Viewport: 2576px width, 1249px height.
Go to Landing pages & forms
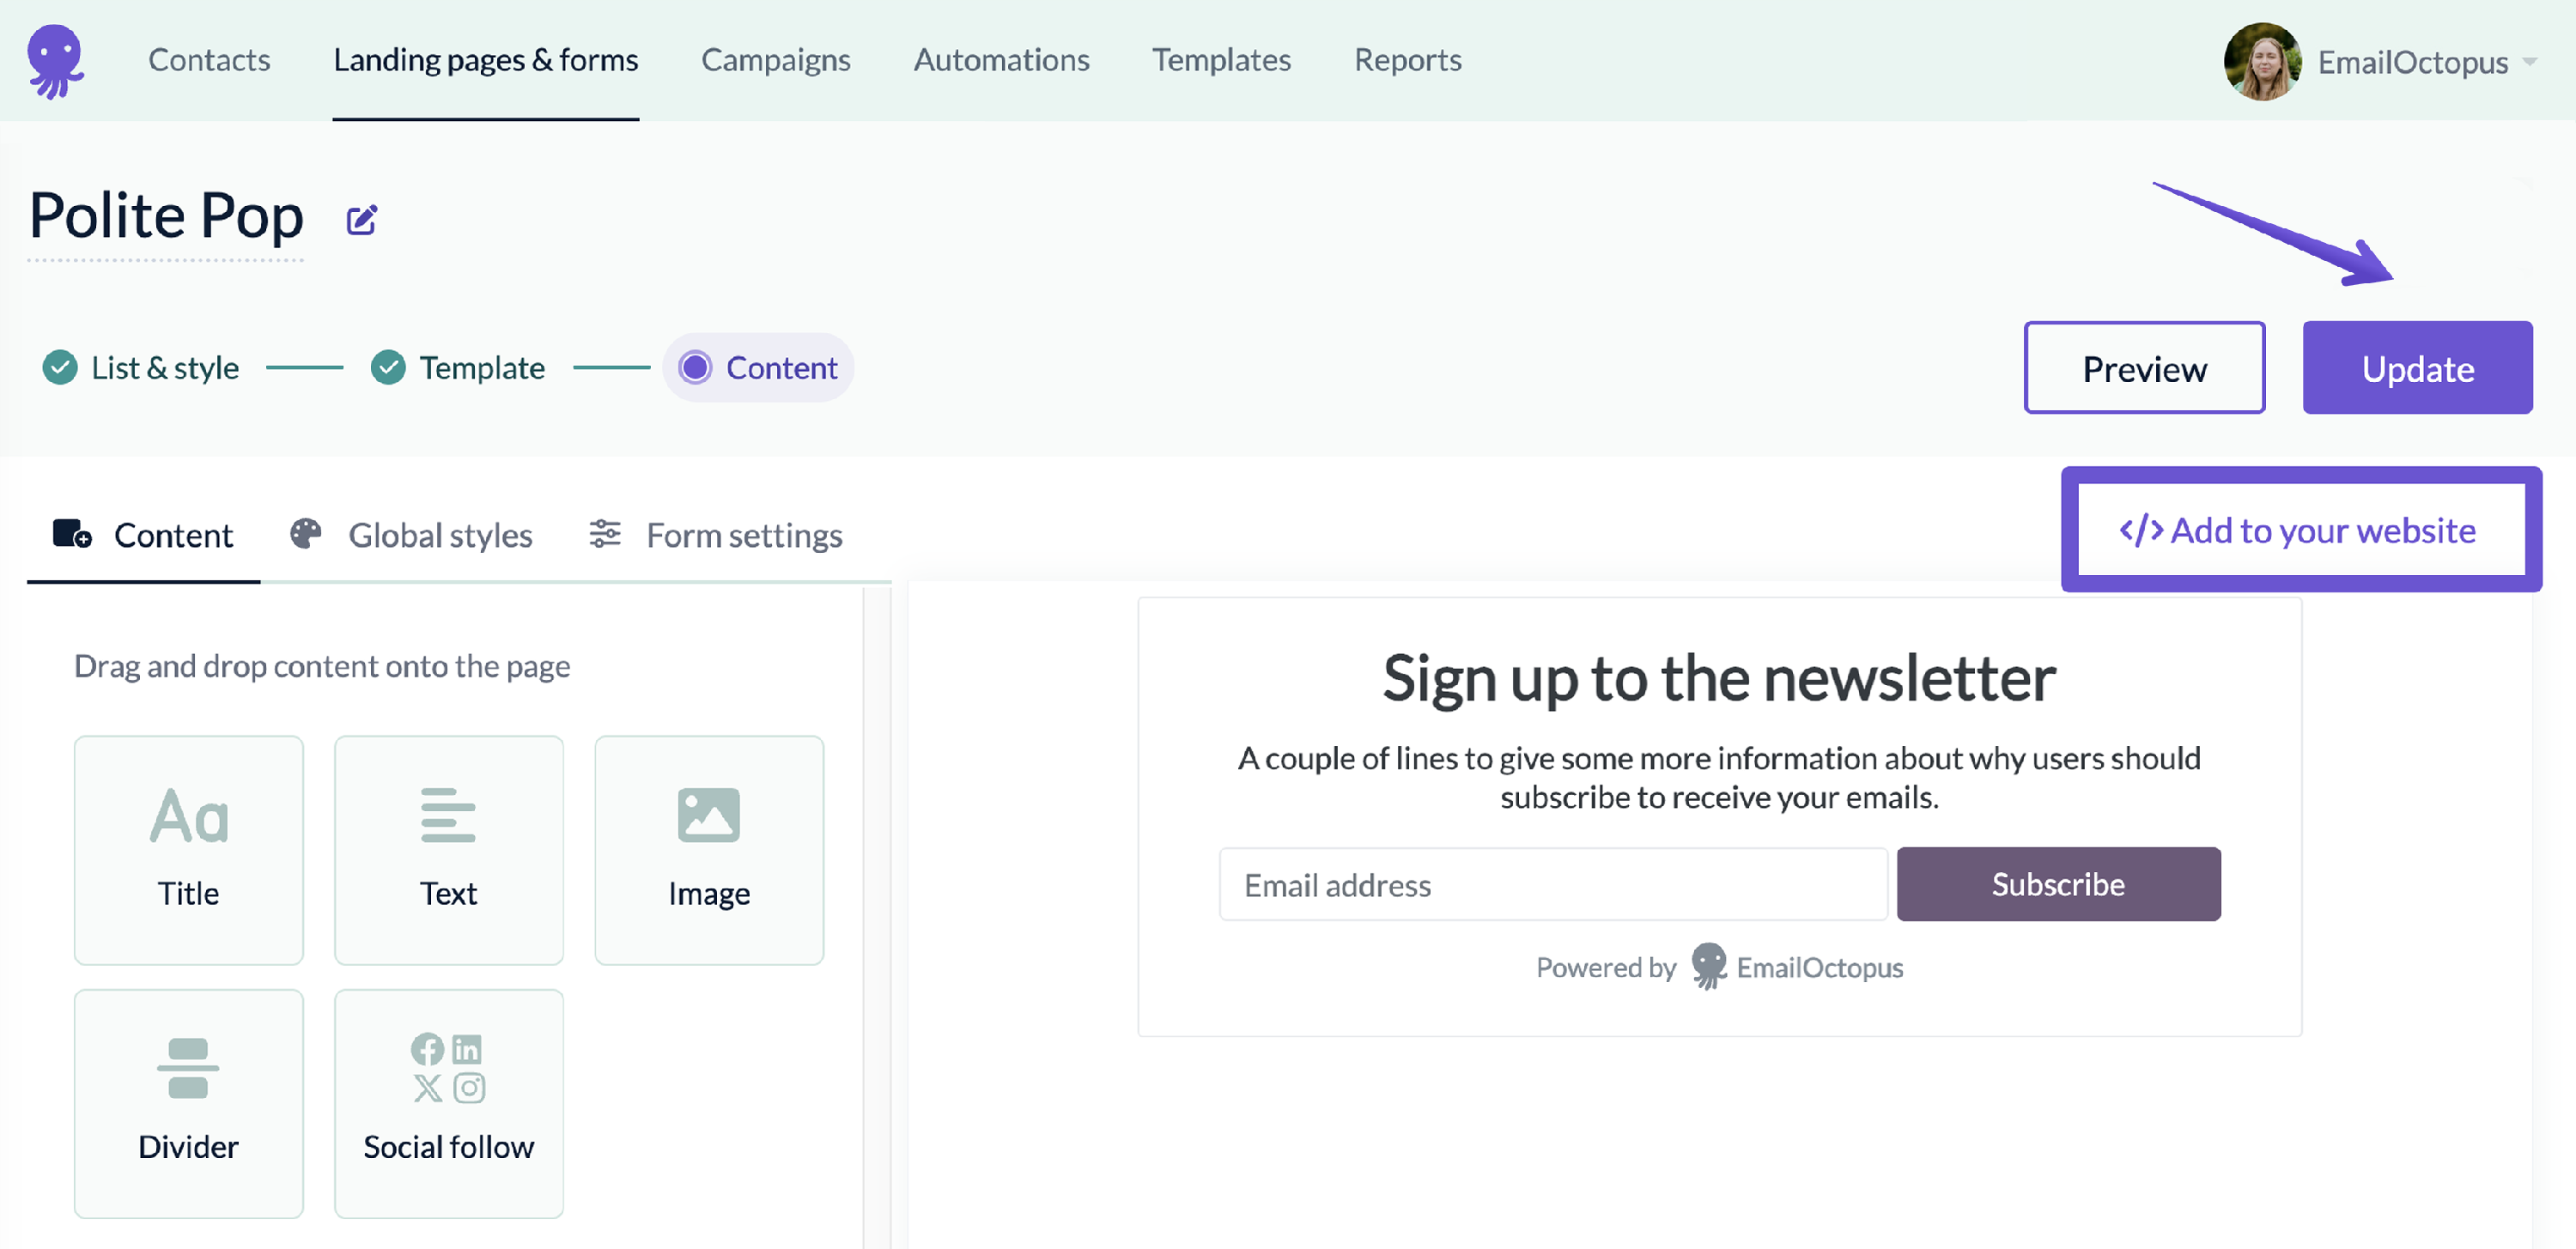486,60
